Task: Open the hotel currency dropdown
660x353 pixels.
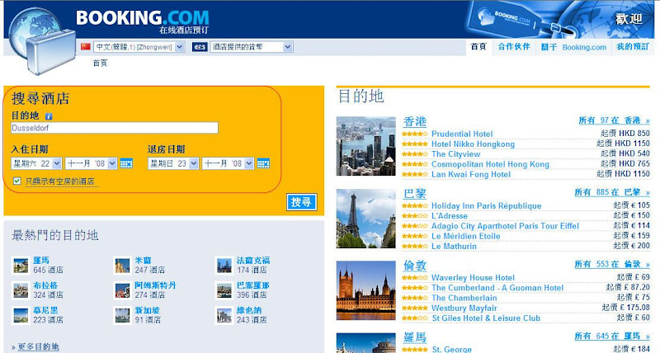Action: 252,47
